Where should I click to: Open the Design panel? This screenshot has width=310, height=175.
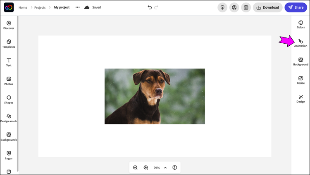pos(300,98)
